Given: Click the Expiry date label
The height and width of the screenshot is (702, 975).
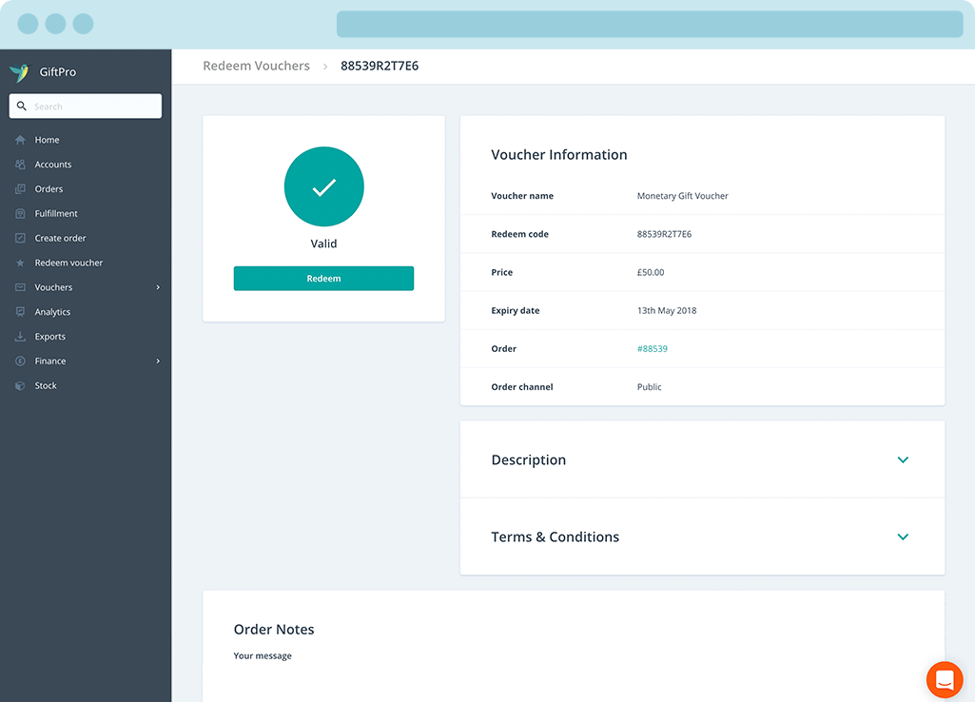Looking at the screenshot, I should tap(516, 310).
